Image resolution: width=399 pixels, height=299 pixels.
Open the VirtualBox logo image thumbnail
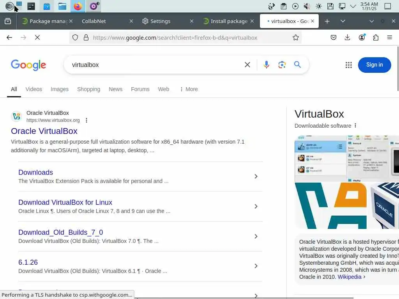[330, 206]
